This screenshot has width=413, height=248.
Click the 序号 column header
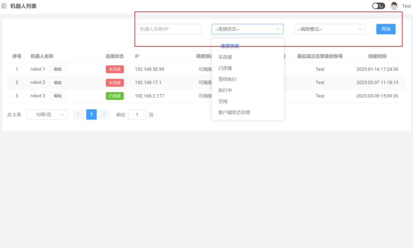pyautogui.click(x=17, y=56)
